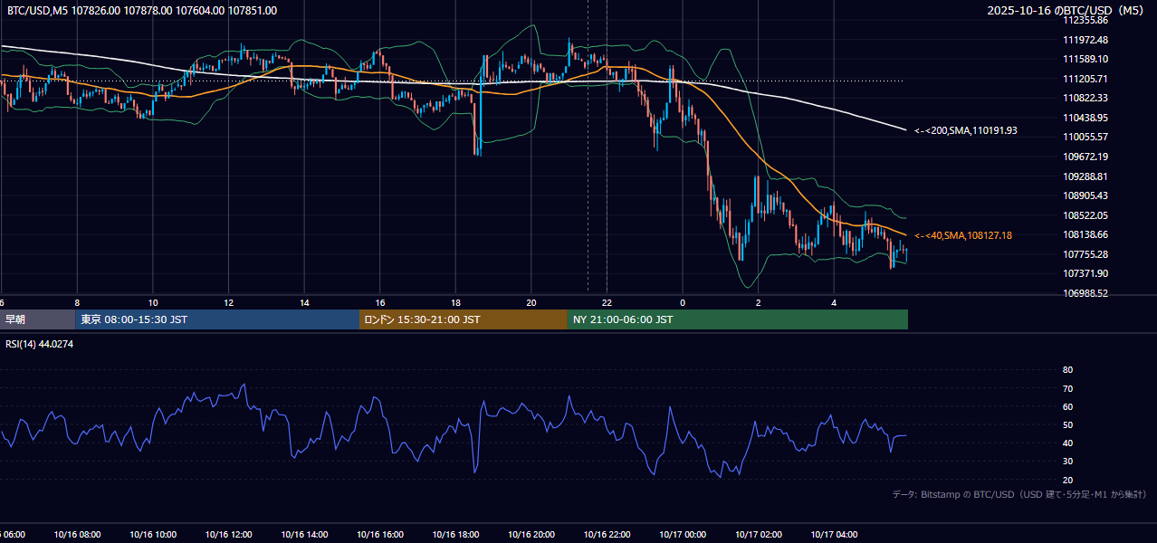Click the 2025-10-16 BTC/USD (M5) chart title
1157x543 pixels.
(1066, 11)
